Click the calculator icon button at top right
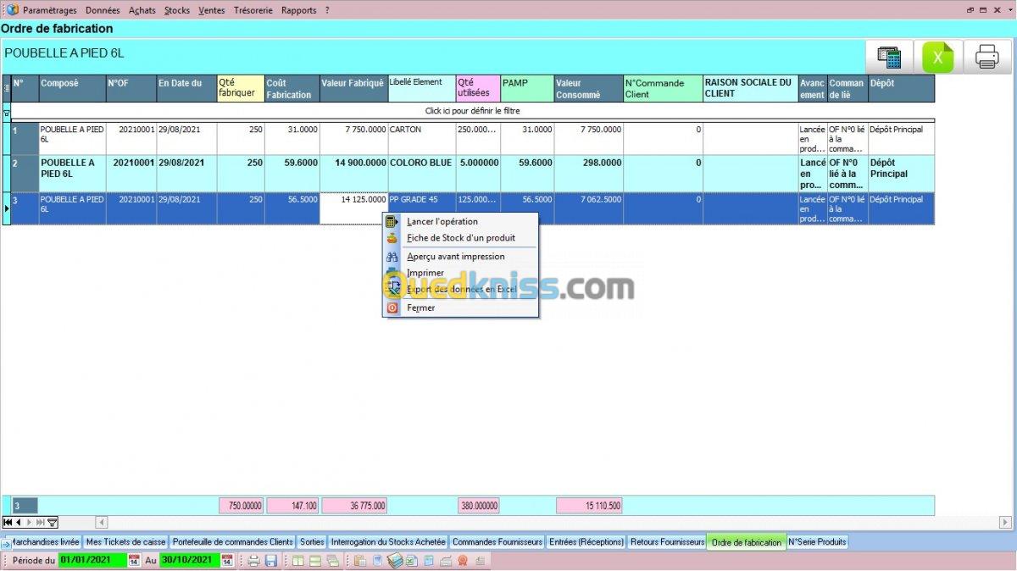This screenshot has width=1017, height=571. pyautogui.click(x=889, y=58)
